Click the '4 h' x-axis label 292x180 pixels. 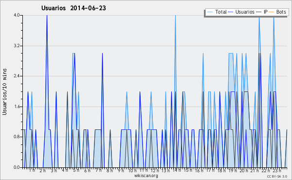coord(65,170)
